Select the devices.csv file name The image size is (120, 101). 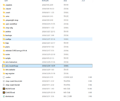click(x=10, y=96)
